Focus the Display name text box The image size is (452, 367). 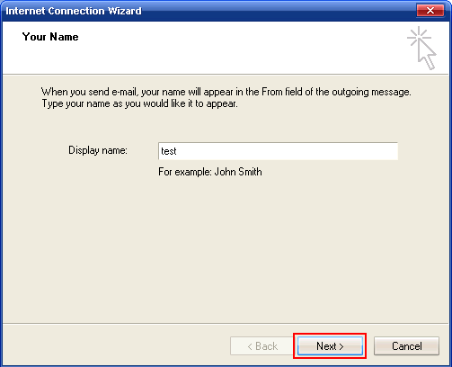click(278, 151)
